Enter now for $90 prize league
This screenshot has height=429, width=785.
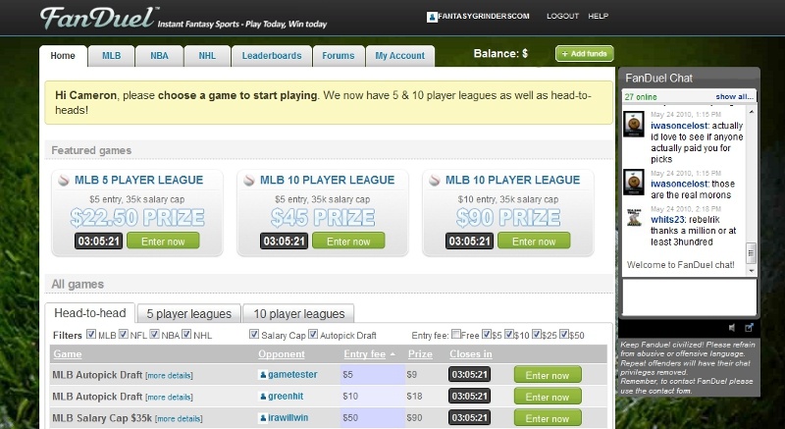coord(534,241)
